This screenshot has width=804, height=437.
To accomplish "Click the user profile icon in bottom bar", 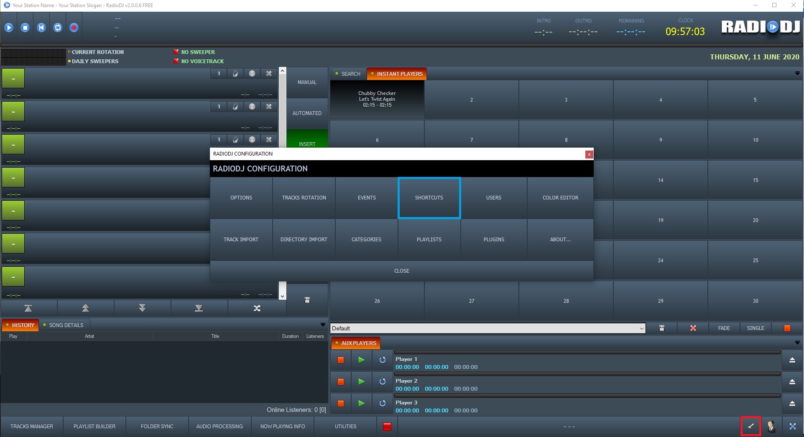I will (x=771, y=426).
